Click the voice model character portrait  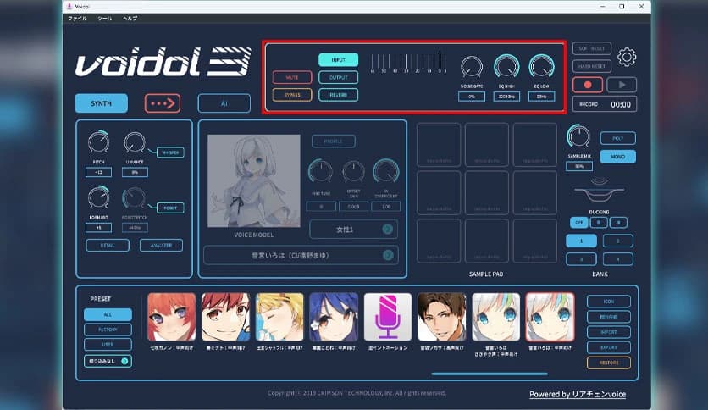point(254,180)
